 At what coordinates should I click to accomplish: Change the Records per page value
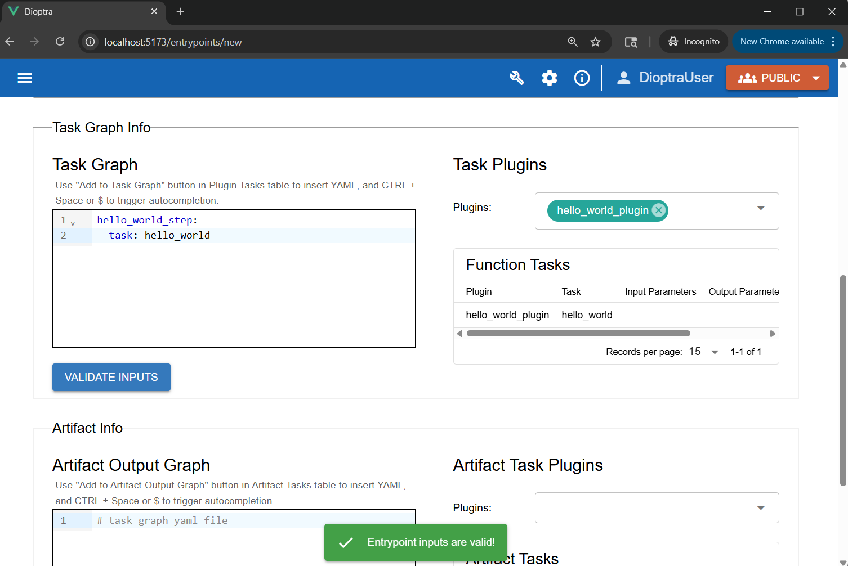coord(703,351)
